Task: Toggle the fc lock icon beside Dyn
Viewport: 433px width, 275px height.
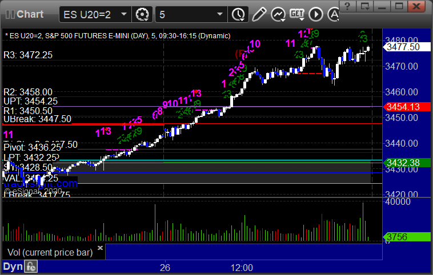Action: 31,266
